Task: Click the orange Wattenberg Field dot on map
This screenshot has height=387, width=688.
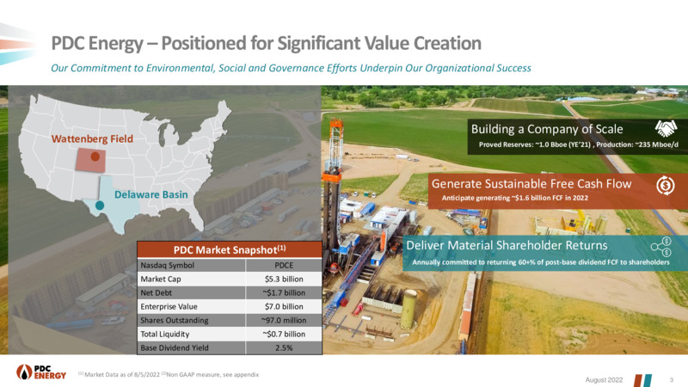Action: coord(95,156)
